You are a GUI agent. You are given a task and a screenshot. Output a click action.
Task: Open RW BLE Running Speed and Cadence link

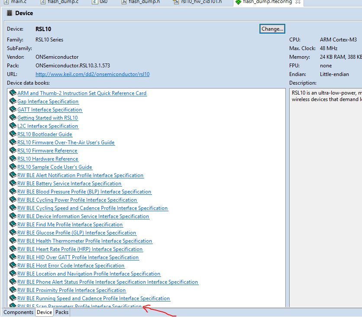(x=94, y=298)
